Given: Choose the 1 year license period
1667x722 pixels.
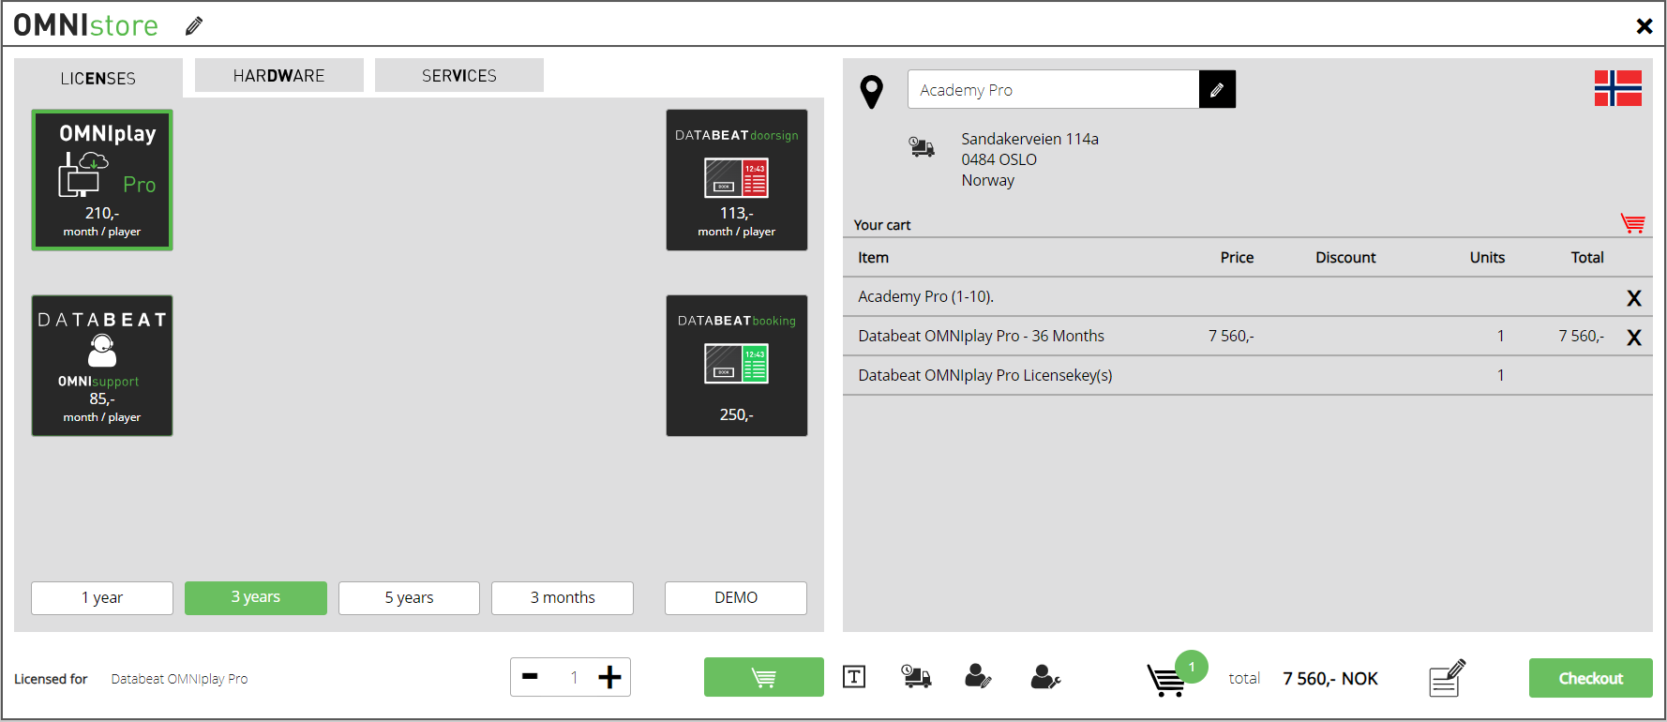Looking at the screenshot, I should point(102,597).
